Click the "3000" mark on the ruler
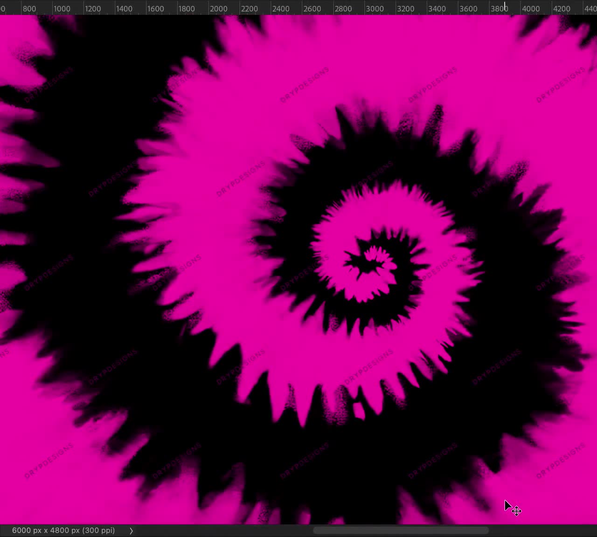The width and height of the screenshot is (597, 537). click(375, 9)
